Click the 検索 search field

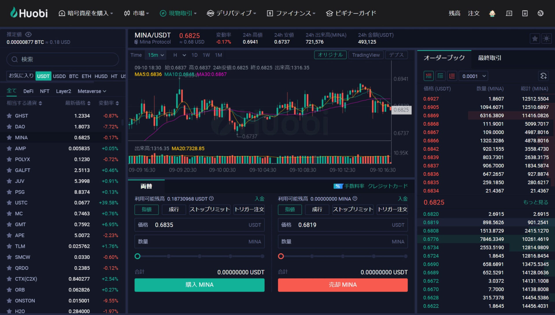(x=63, y=59)
